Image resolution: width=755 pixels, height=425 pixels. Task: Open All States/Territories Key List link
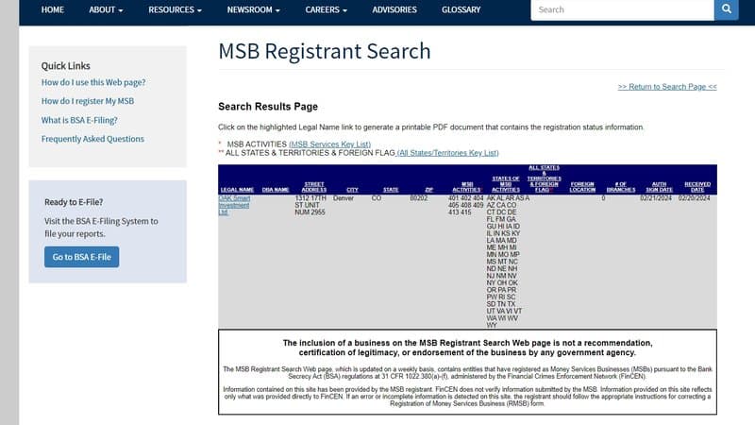coord(446,152)
